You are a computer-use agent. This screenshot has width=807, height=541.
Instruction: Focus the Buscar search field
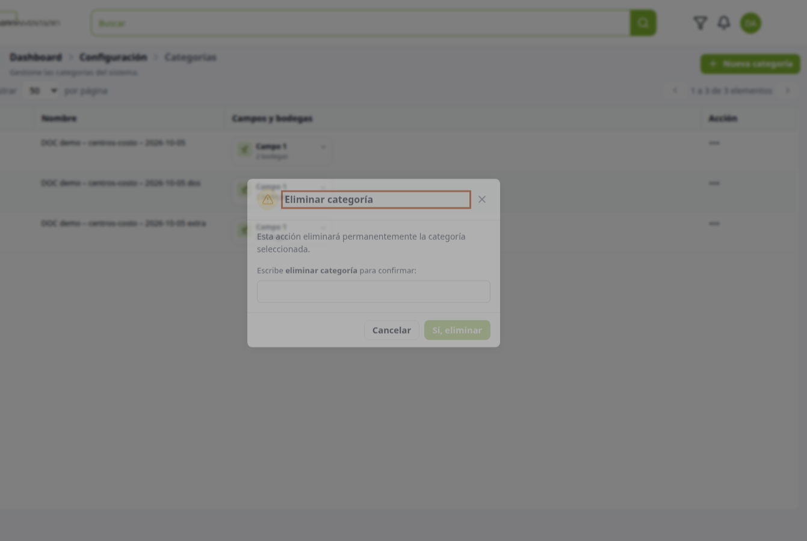click(x=360, y=23)
